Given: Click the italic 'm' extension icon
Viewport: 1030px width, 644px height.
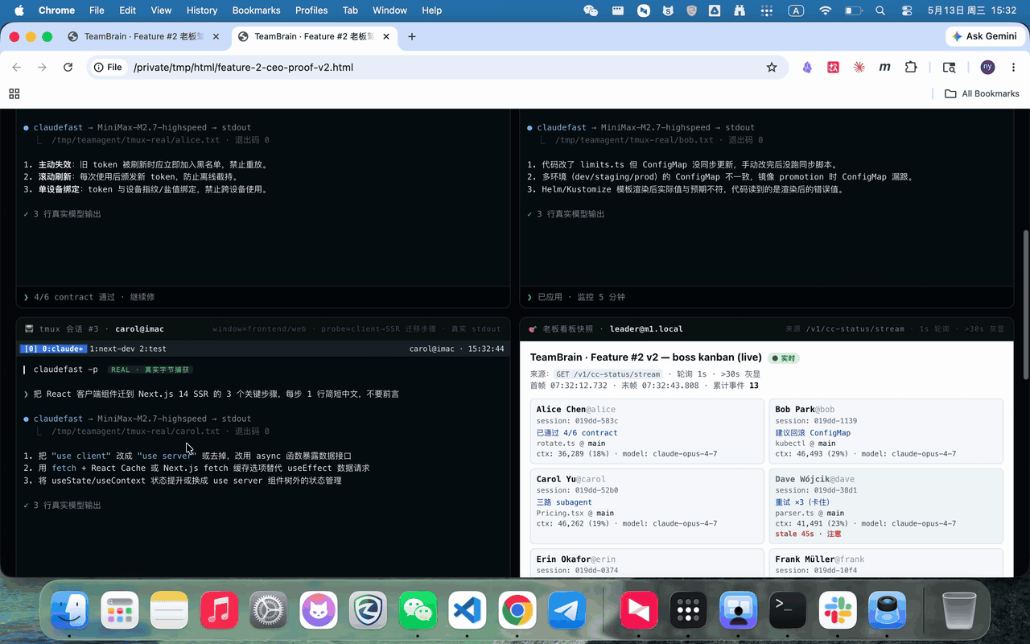Looking at the screenshot, I should click(885, 68).
